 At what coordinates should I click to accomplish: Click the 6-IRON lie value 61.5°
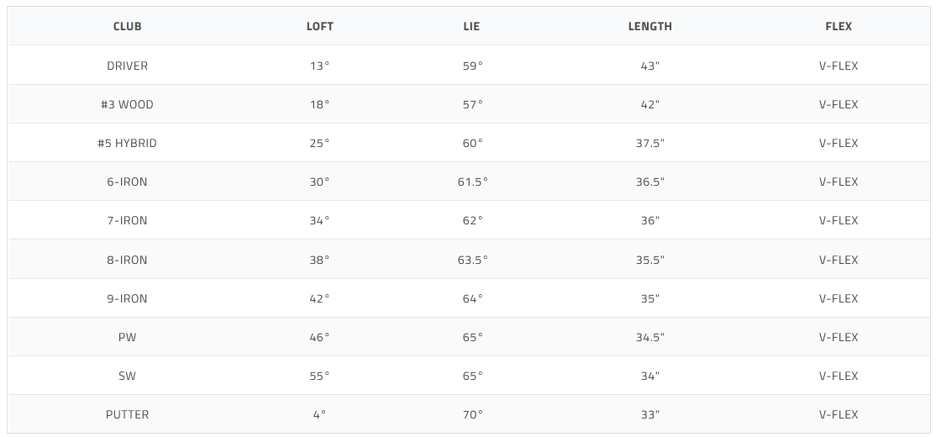click(x=471, y=182)
